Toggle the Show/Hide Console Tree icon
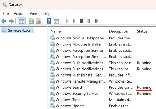156x109 pixels. coord(22,21)
